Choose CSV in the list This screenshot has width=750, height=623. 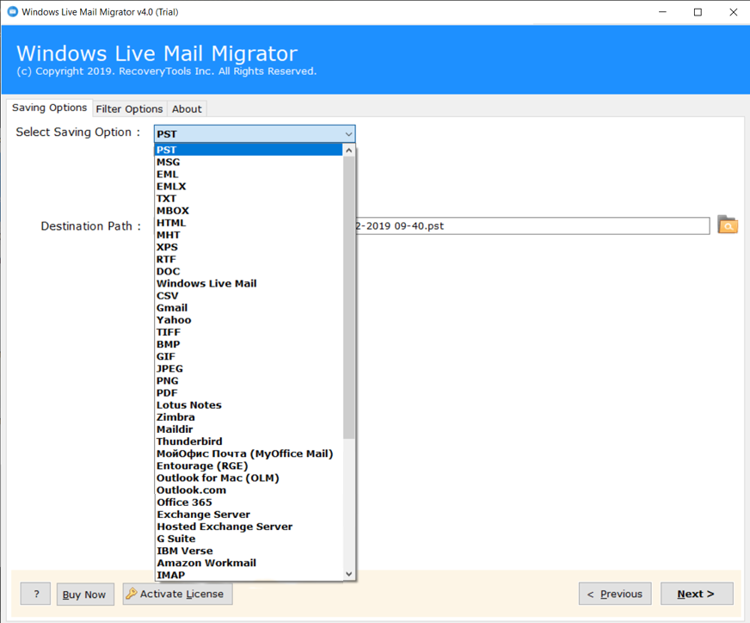coord(249,296)
